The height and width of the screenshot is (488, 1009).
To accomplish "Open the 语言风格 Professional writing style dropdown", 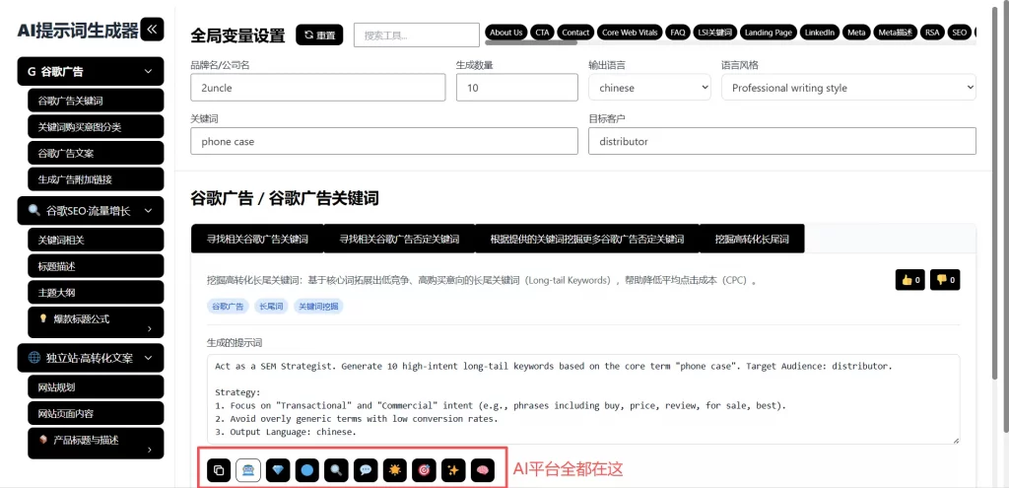I will [847, 88].
